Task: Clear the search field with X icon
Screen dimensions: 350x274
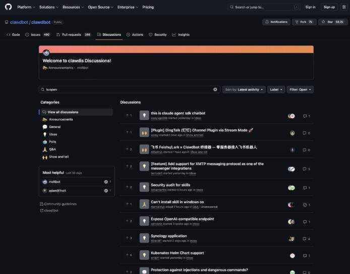Action: pos(215,89)
